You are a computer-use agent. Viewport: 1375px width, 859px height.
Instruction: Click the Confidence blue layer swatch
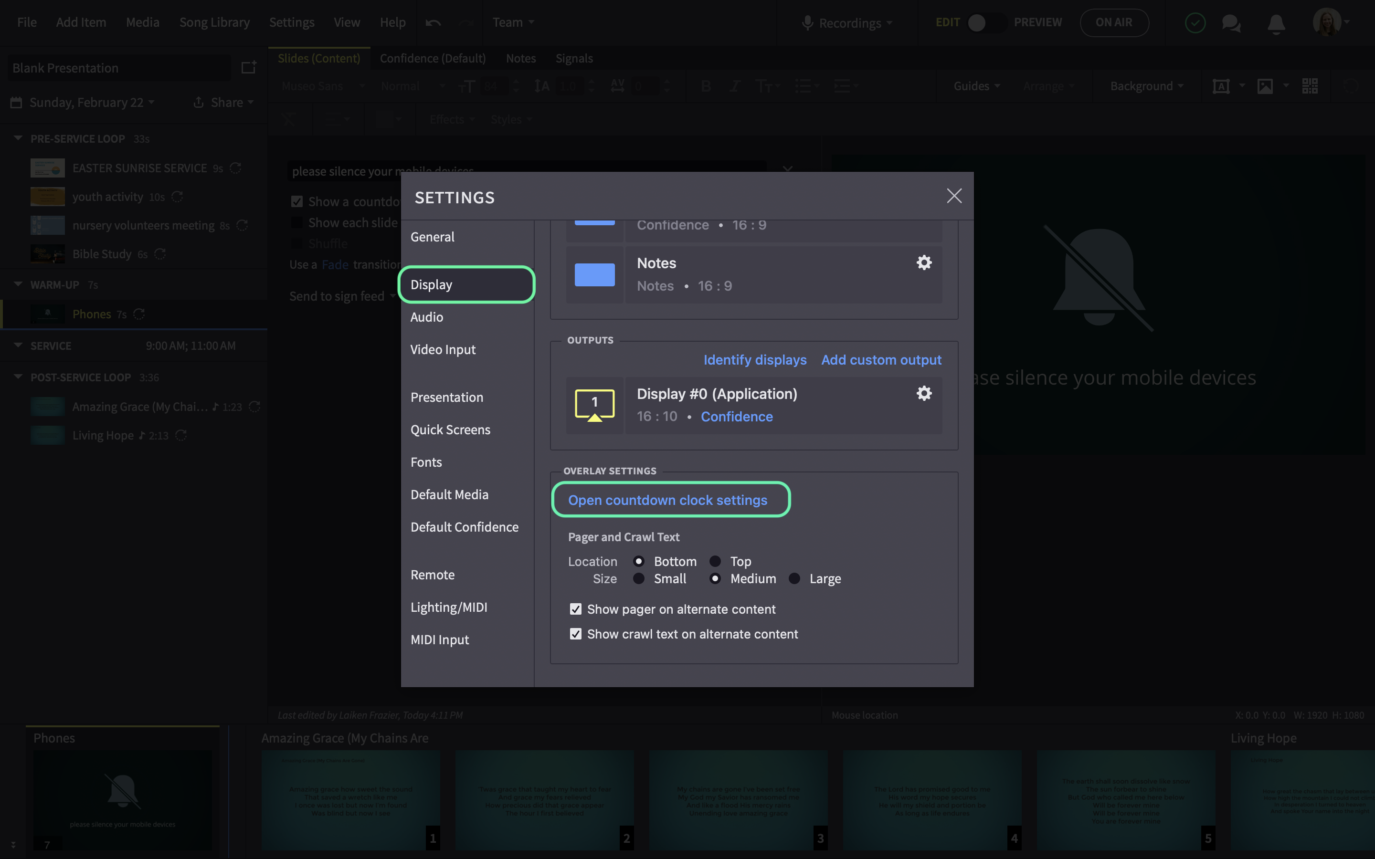[594, 222]
